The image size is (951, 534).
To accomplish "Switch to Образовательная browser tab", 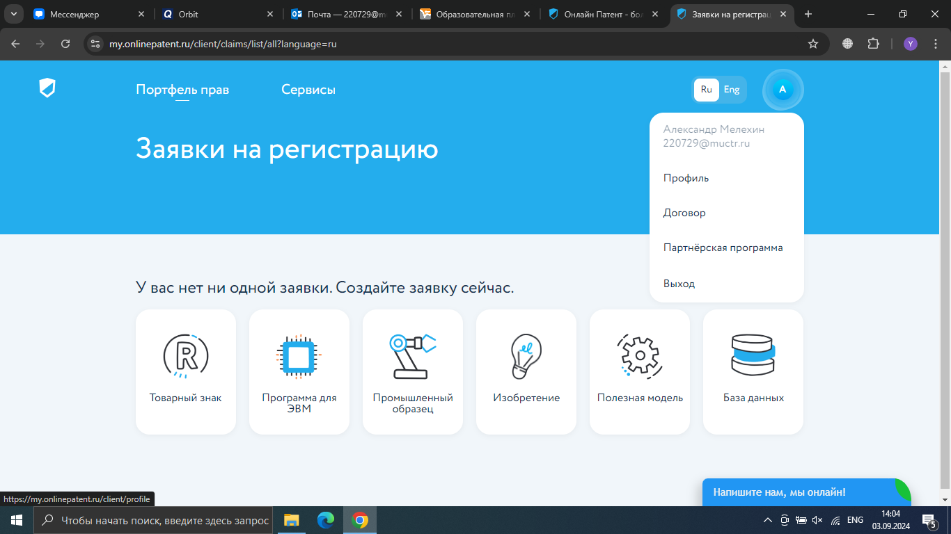I will click(x=475, y=14).
